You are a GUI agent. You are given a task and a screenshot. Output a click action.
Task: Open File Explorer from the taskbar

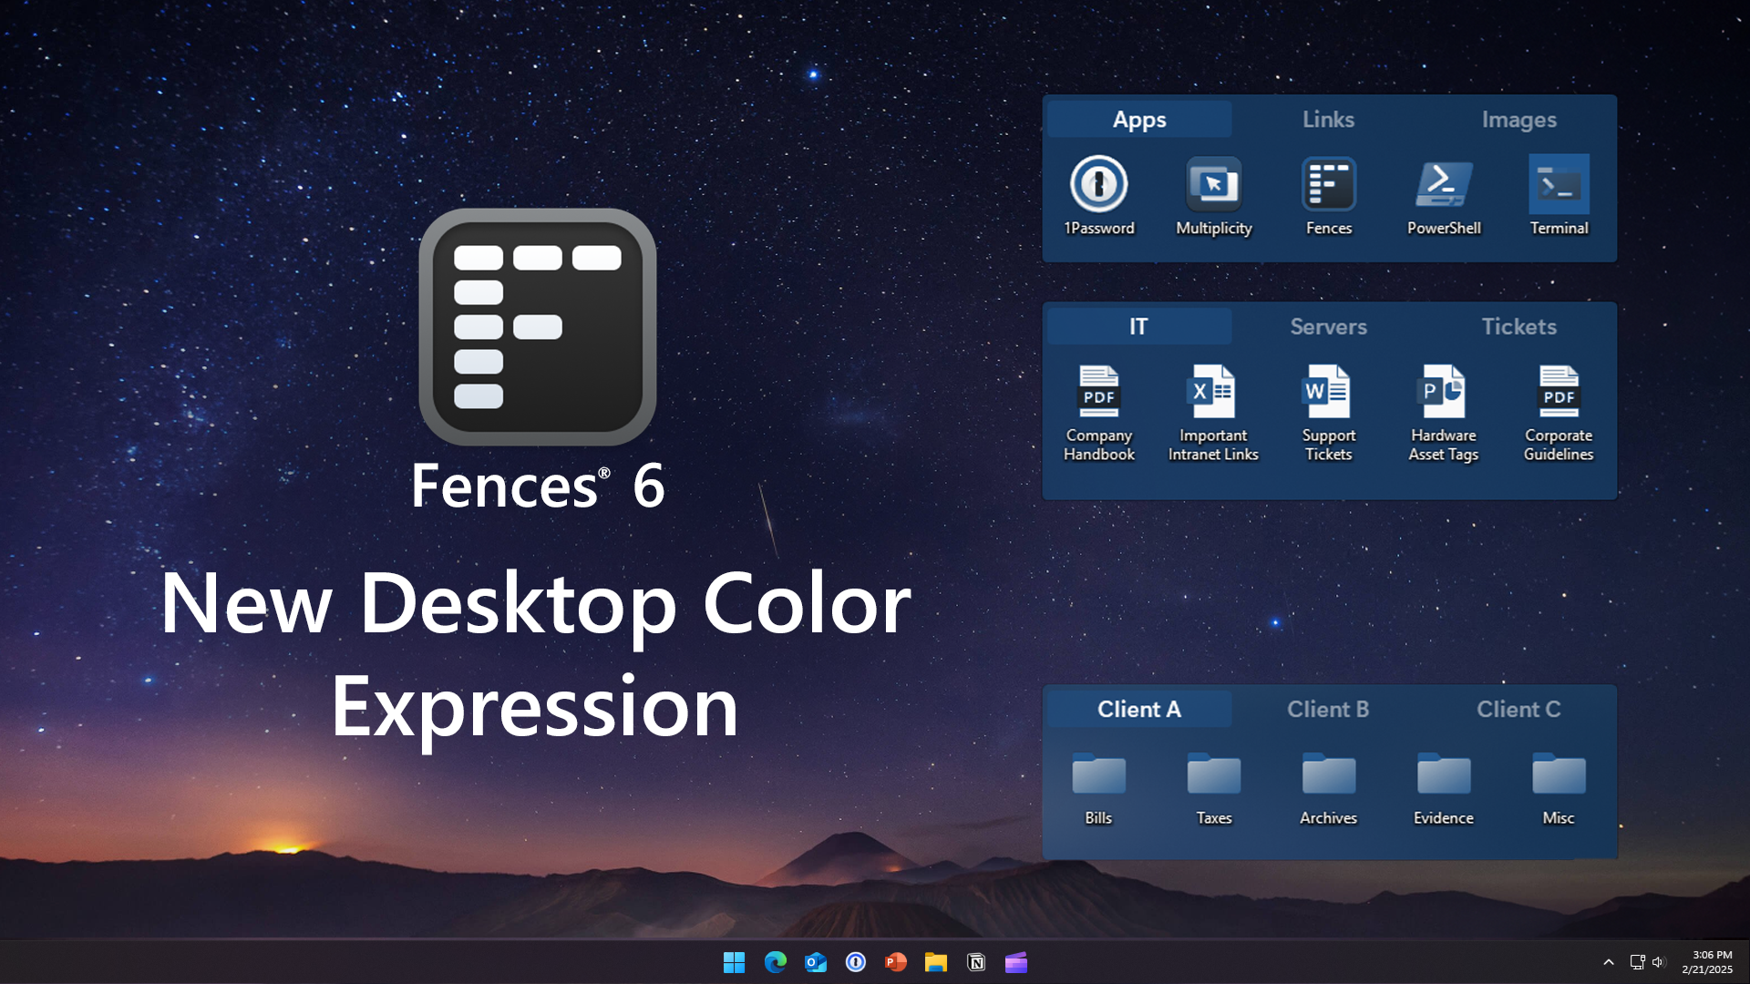coord(935,962)
